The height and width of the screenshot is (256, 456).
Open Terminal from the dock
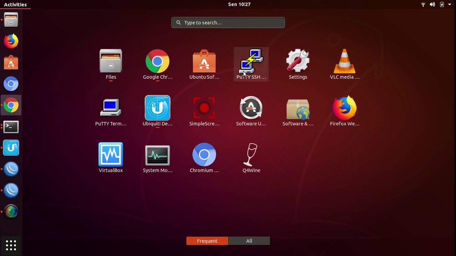coord(11,127)
